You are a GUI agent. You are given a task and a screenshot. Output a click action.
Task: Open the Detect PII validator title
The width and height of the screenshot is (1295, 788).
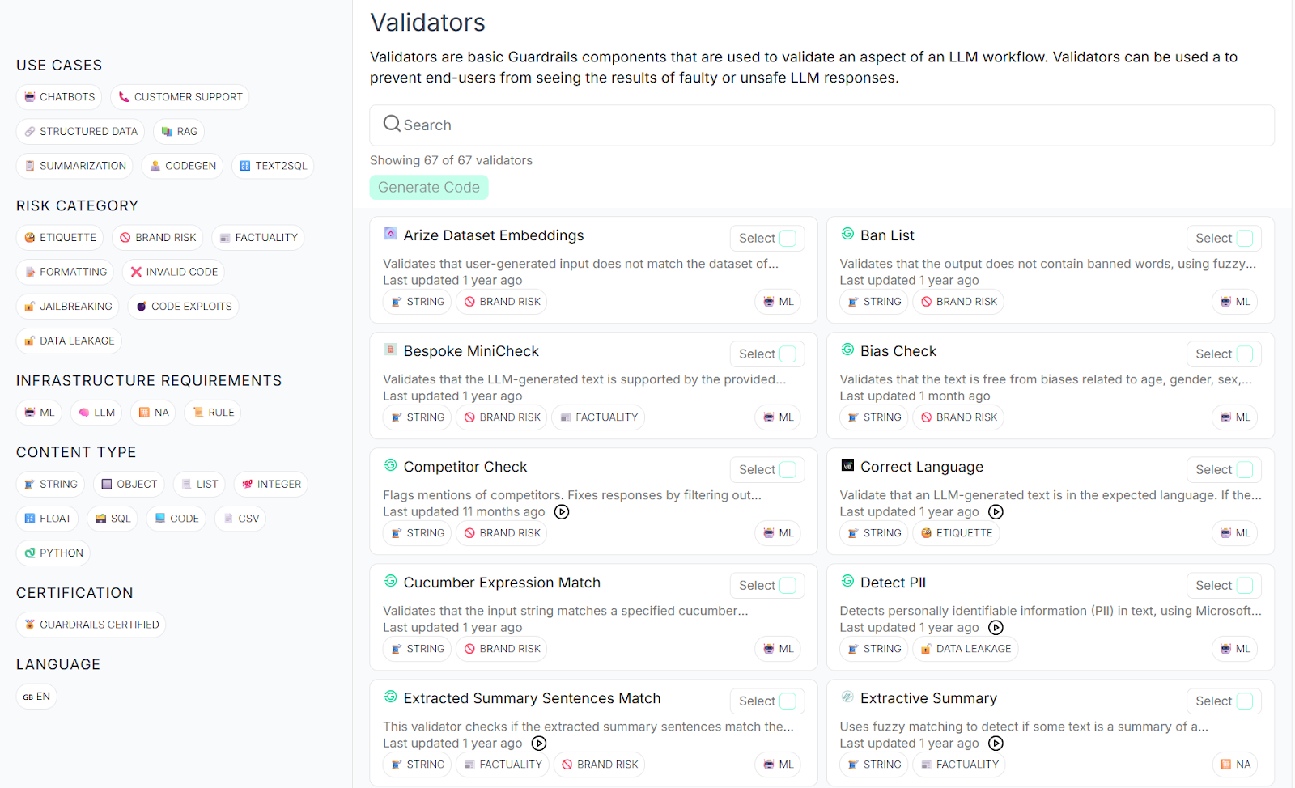point(893,583)
